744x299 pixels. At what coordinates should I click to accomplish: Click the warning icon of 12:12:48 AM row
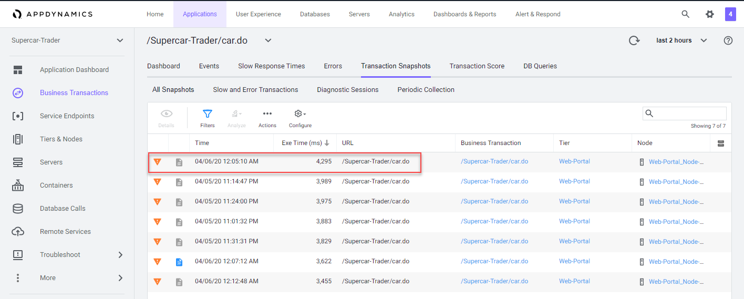[157, 282]
